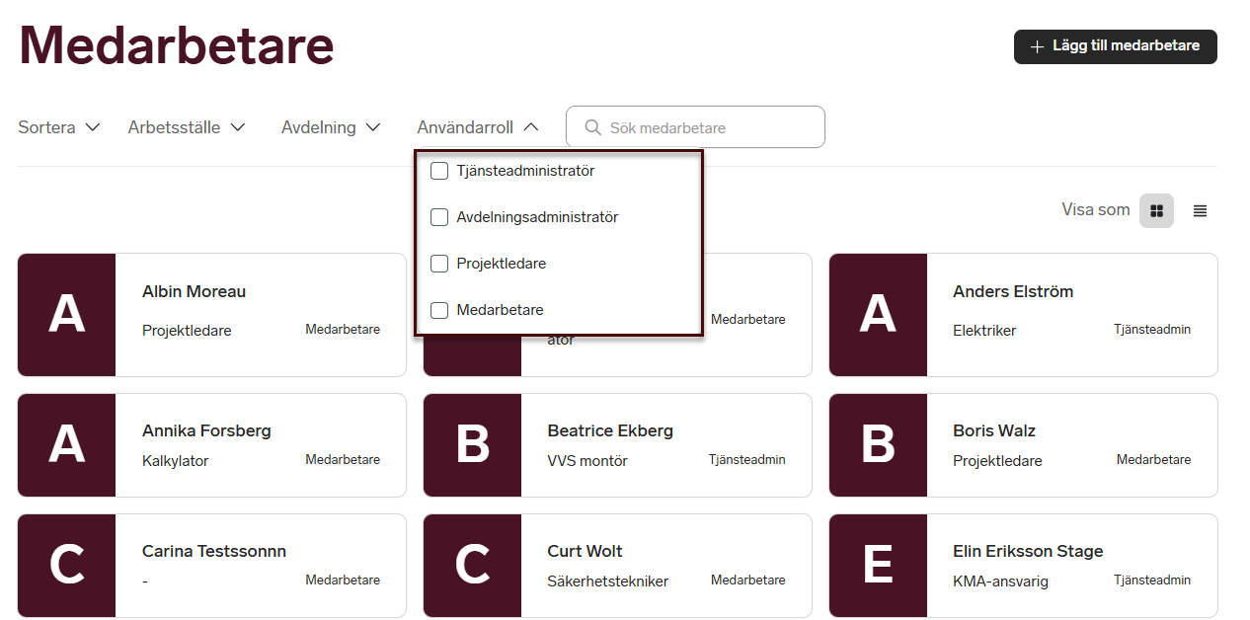Select the Medarbetare role checkbox
Viewport: 1250px width, 620px height.
(439, 310)
